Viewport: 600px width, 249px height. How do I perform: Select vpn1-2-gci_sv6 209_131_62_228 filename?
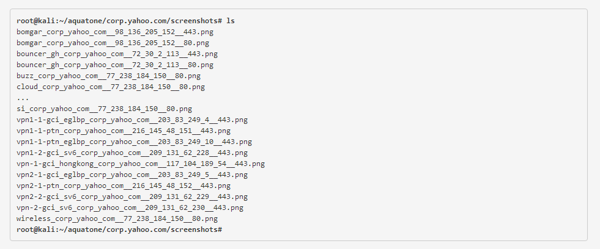click(132, 153)
